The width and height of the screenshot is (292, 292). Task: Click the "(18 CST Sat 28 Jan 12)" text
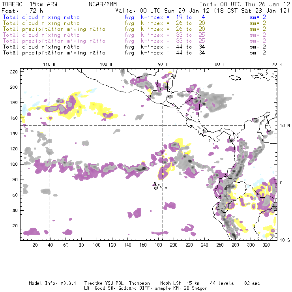pyautogui.click(x=252, y=11)
